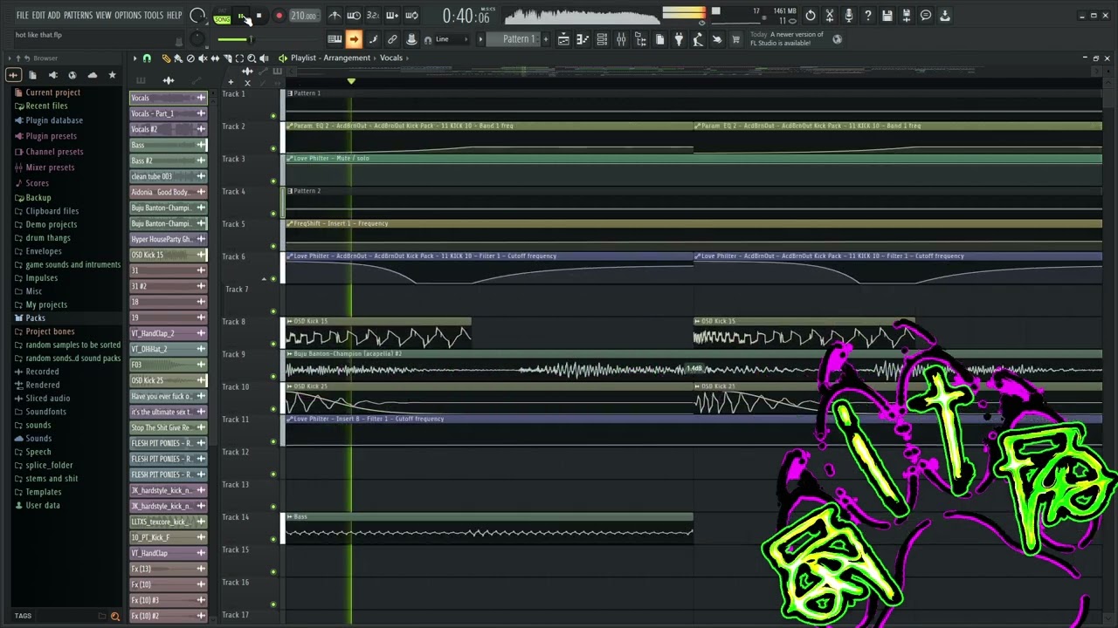
Task: Select the Playback speaker tool
Action: tap(264, 58)
